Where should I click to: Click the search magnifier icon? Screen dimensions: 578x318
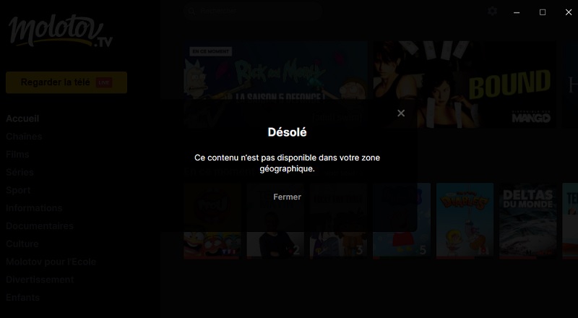click(x=191, y=11)
